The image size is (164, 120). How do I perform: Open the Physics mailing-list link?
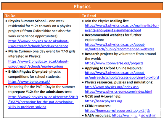pos(122,28)
